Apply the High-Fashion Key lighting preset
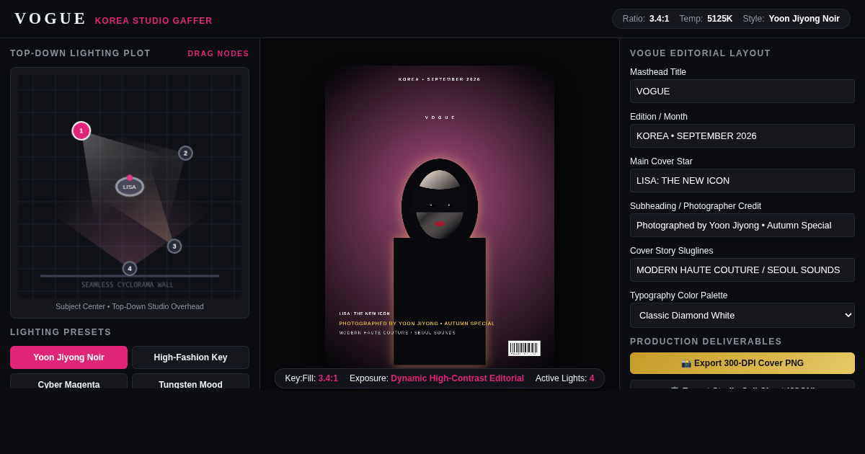Image resolution: width=865 pixels, height=454 pixels. point(190,357)
